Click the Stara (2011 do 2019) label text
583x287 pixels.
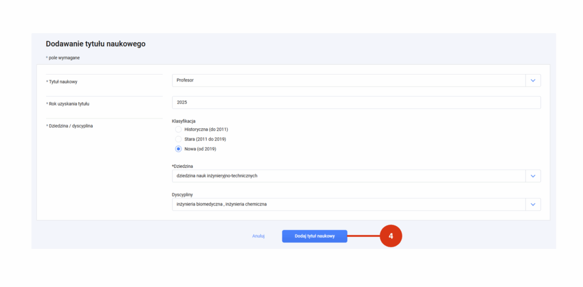[205, 139]
